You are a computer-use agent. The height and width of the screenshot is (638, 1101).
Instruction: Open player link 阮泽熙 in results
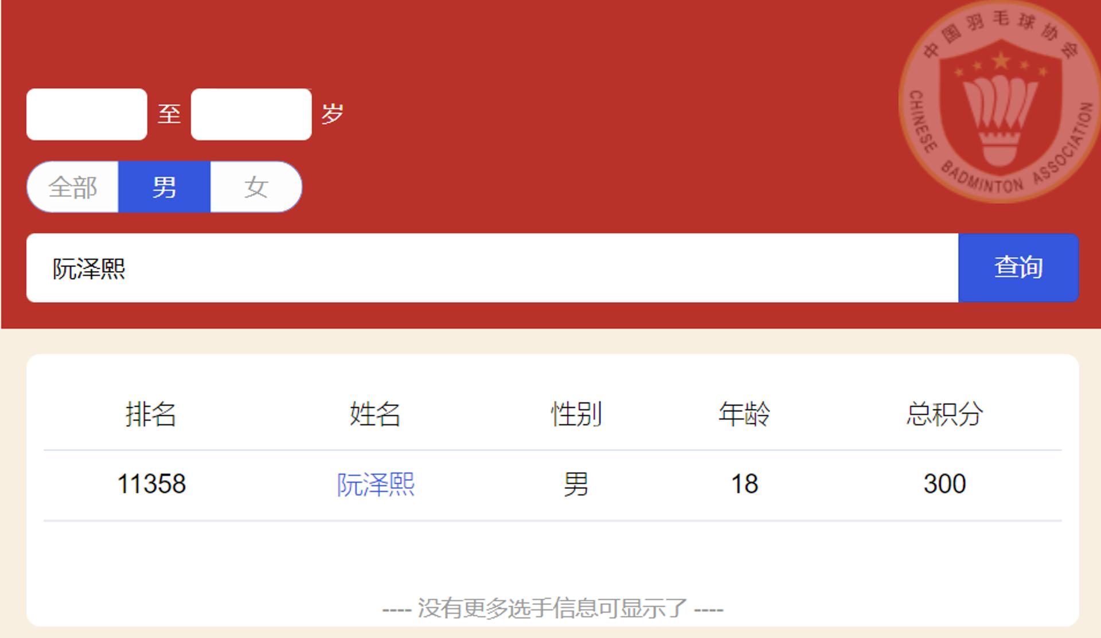coord(376,484)
